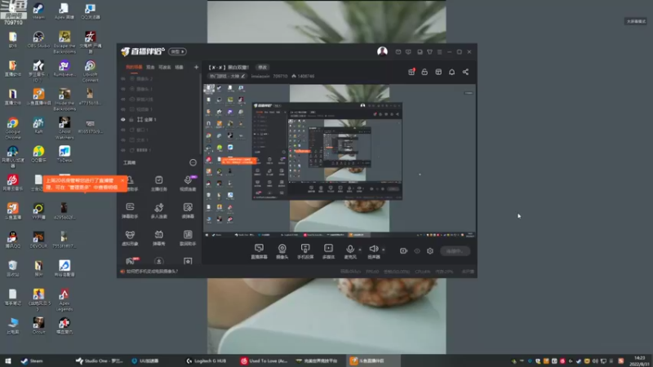Toggle visibility of 全屏 1 source
The image size is (653, 367).
123,119
